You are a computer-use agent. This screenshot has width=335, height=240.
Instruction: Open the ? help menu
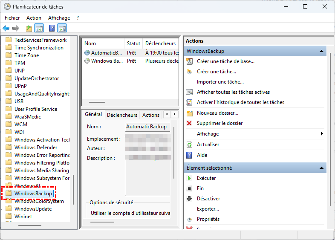(x=78, y=18)
